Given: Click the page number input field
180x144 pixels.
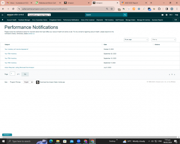Looking at the screenshot, I should point(13,73).
